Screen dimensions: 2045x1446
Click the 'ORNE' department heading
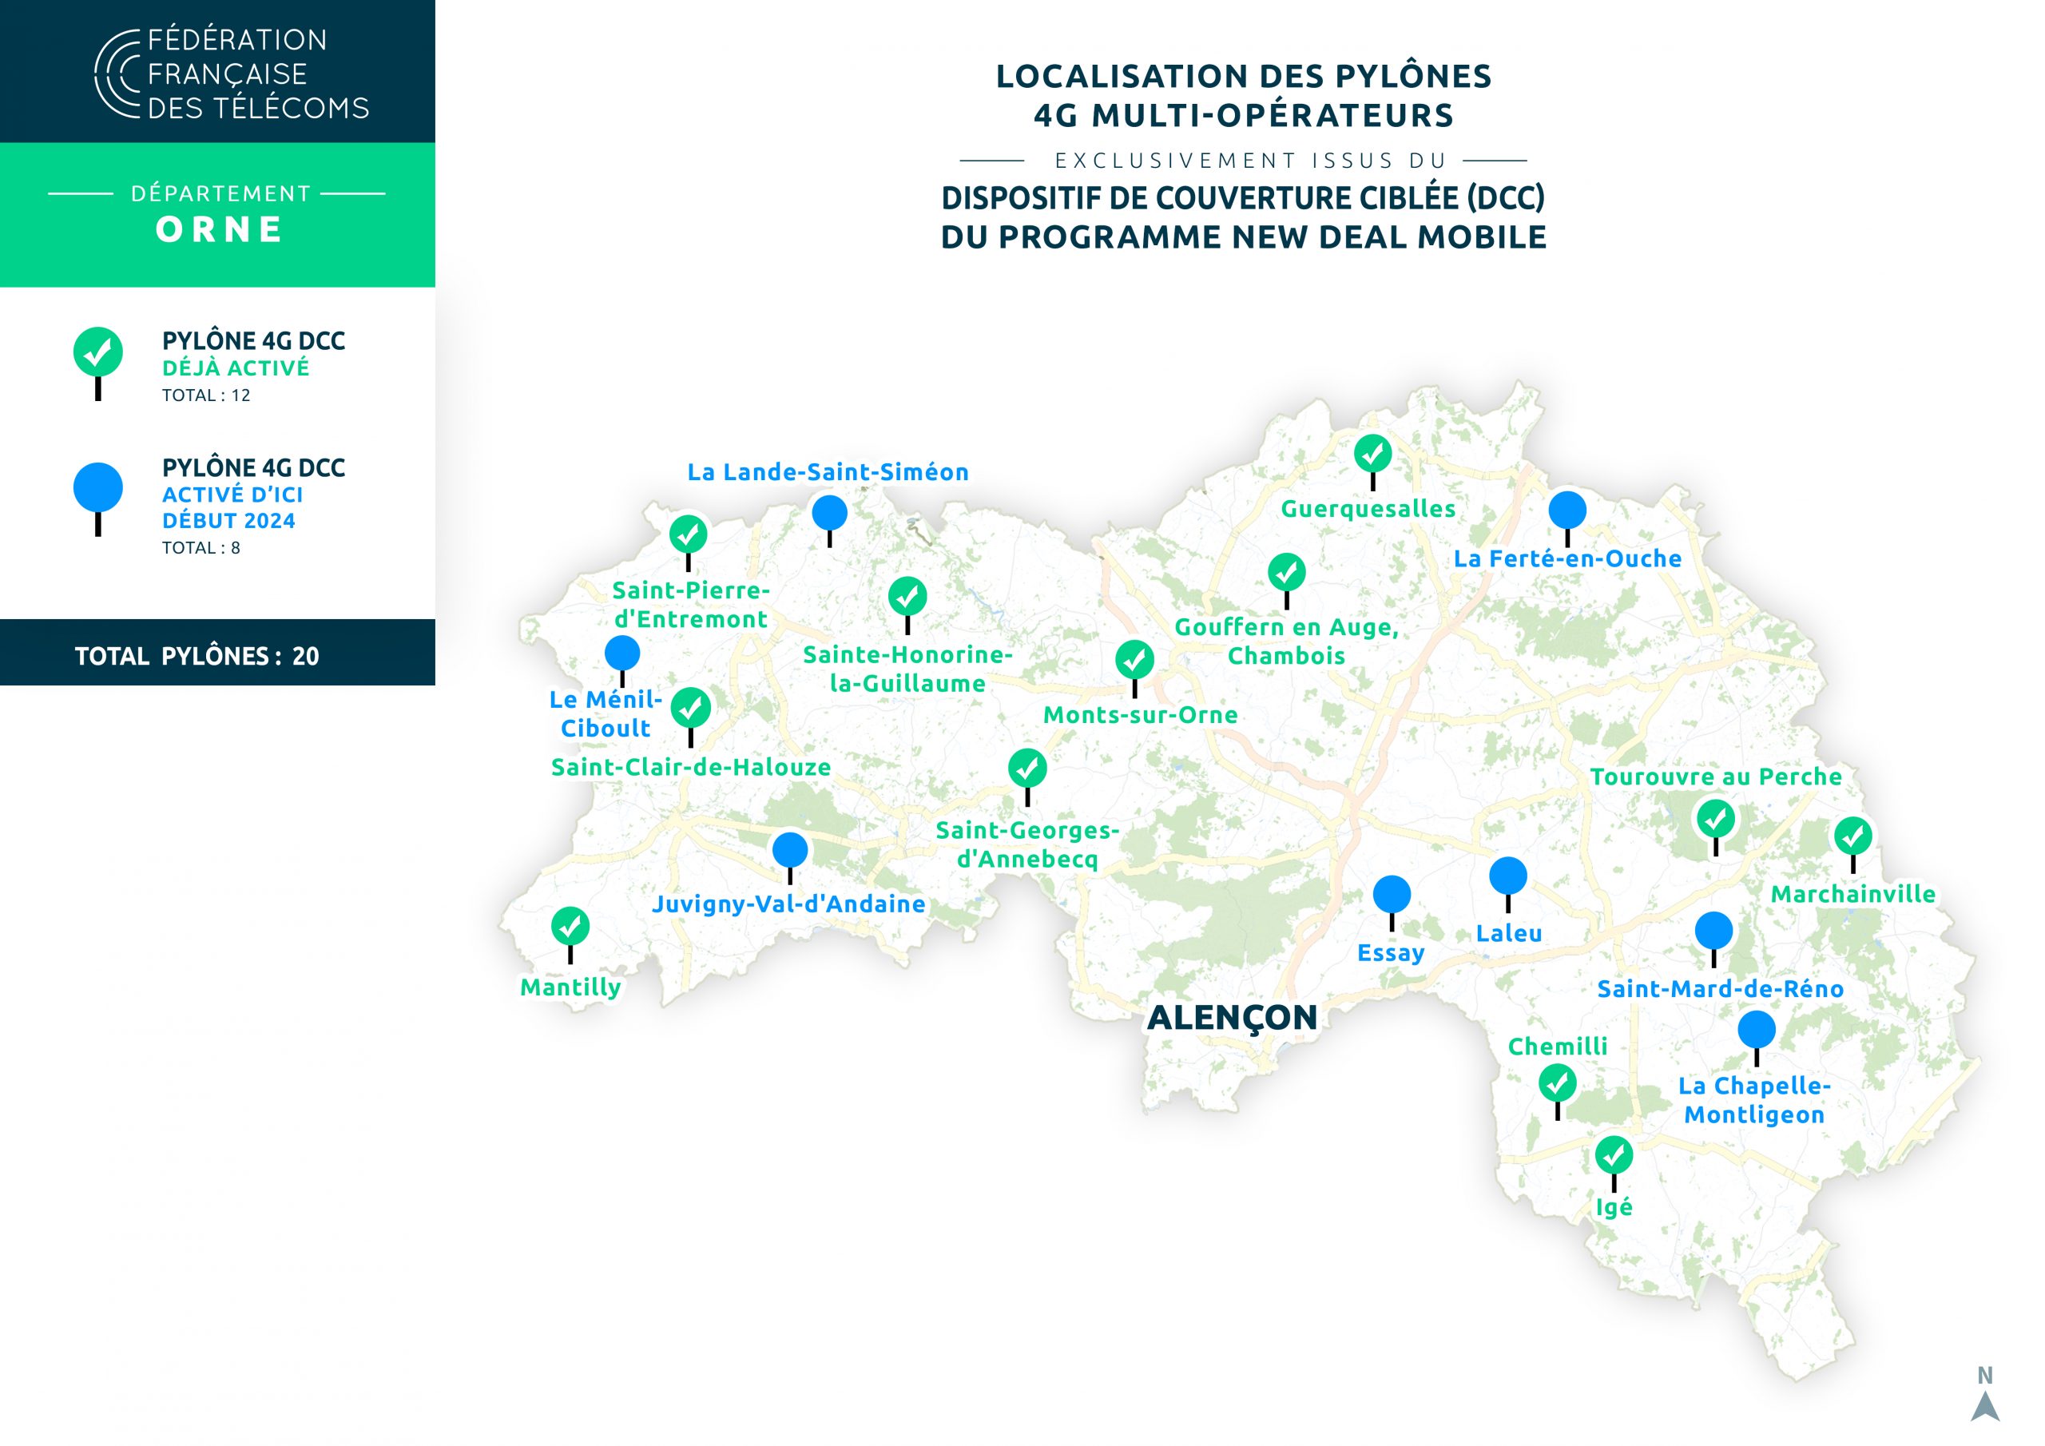219,230
